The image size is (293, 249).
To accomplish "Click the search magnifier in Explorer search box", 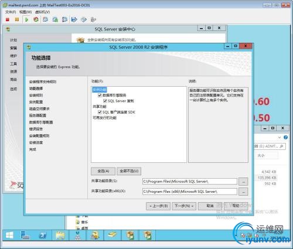I will [281, 146].
